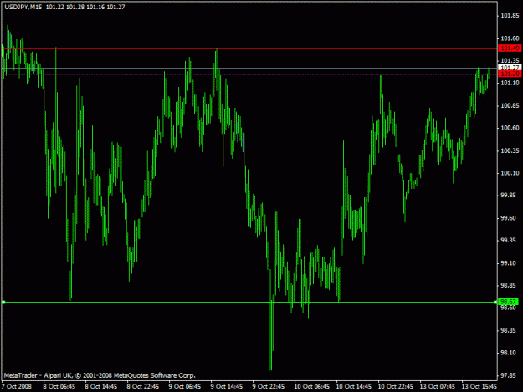Click the 98.85 price scale value
The image size is (523, 392).
(x=510, y=285)
